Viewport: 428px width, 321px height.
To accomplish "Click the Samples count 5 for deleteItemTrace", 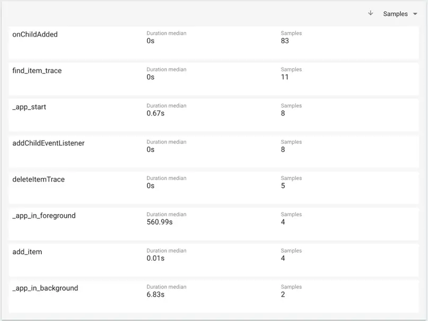I will point(283,186).
